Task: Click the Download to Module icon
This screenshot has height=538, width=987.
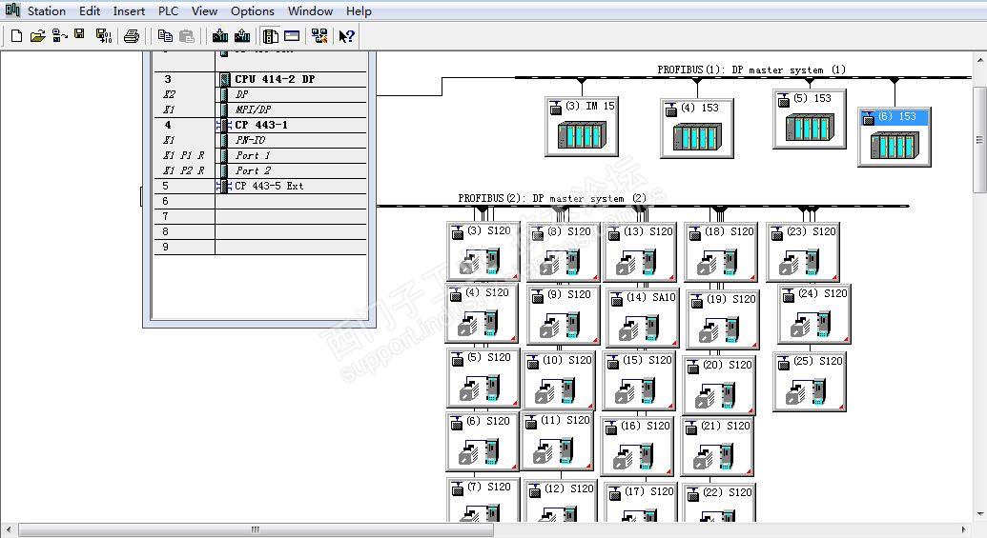Action: click(x=220, y=36)
